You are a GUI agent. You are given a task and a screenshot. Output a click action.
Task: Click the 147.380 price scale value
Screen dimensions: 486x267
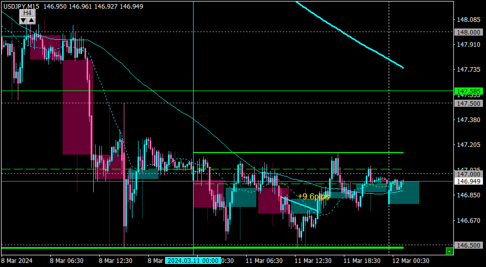click(468, 120)
